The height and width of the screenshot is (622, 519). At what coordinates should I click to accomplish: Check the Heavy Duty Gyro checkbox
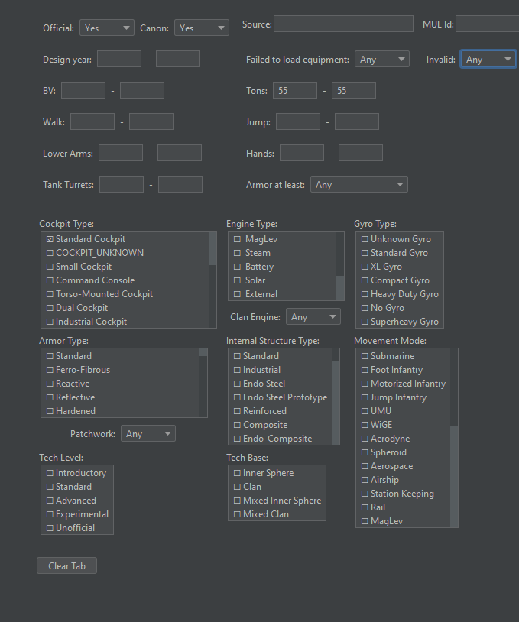click(365, 294)
